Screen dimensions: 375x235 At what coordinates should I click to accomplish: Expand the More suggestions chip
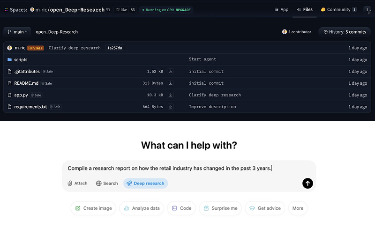coord(298,208)
